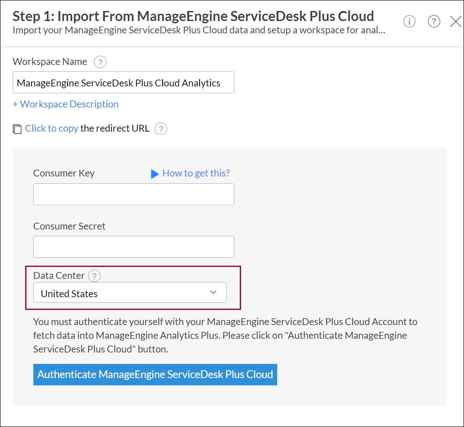Close the import dialog with the X
This screenshot has width=464, height=427.
click(x=456, y=21)
